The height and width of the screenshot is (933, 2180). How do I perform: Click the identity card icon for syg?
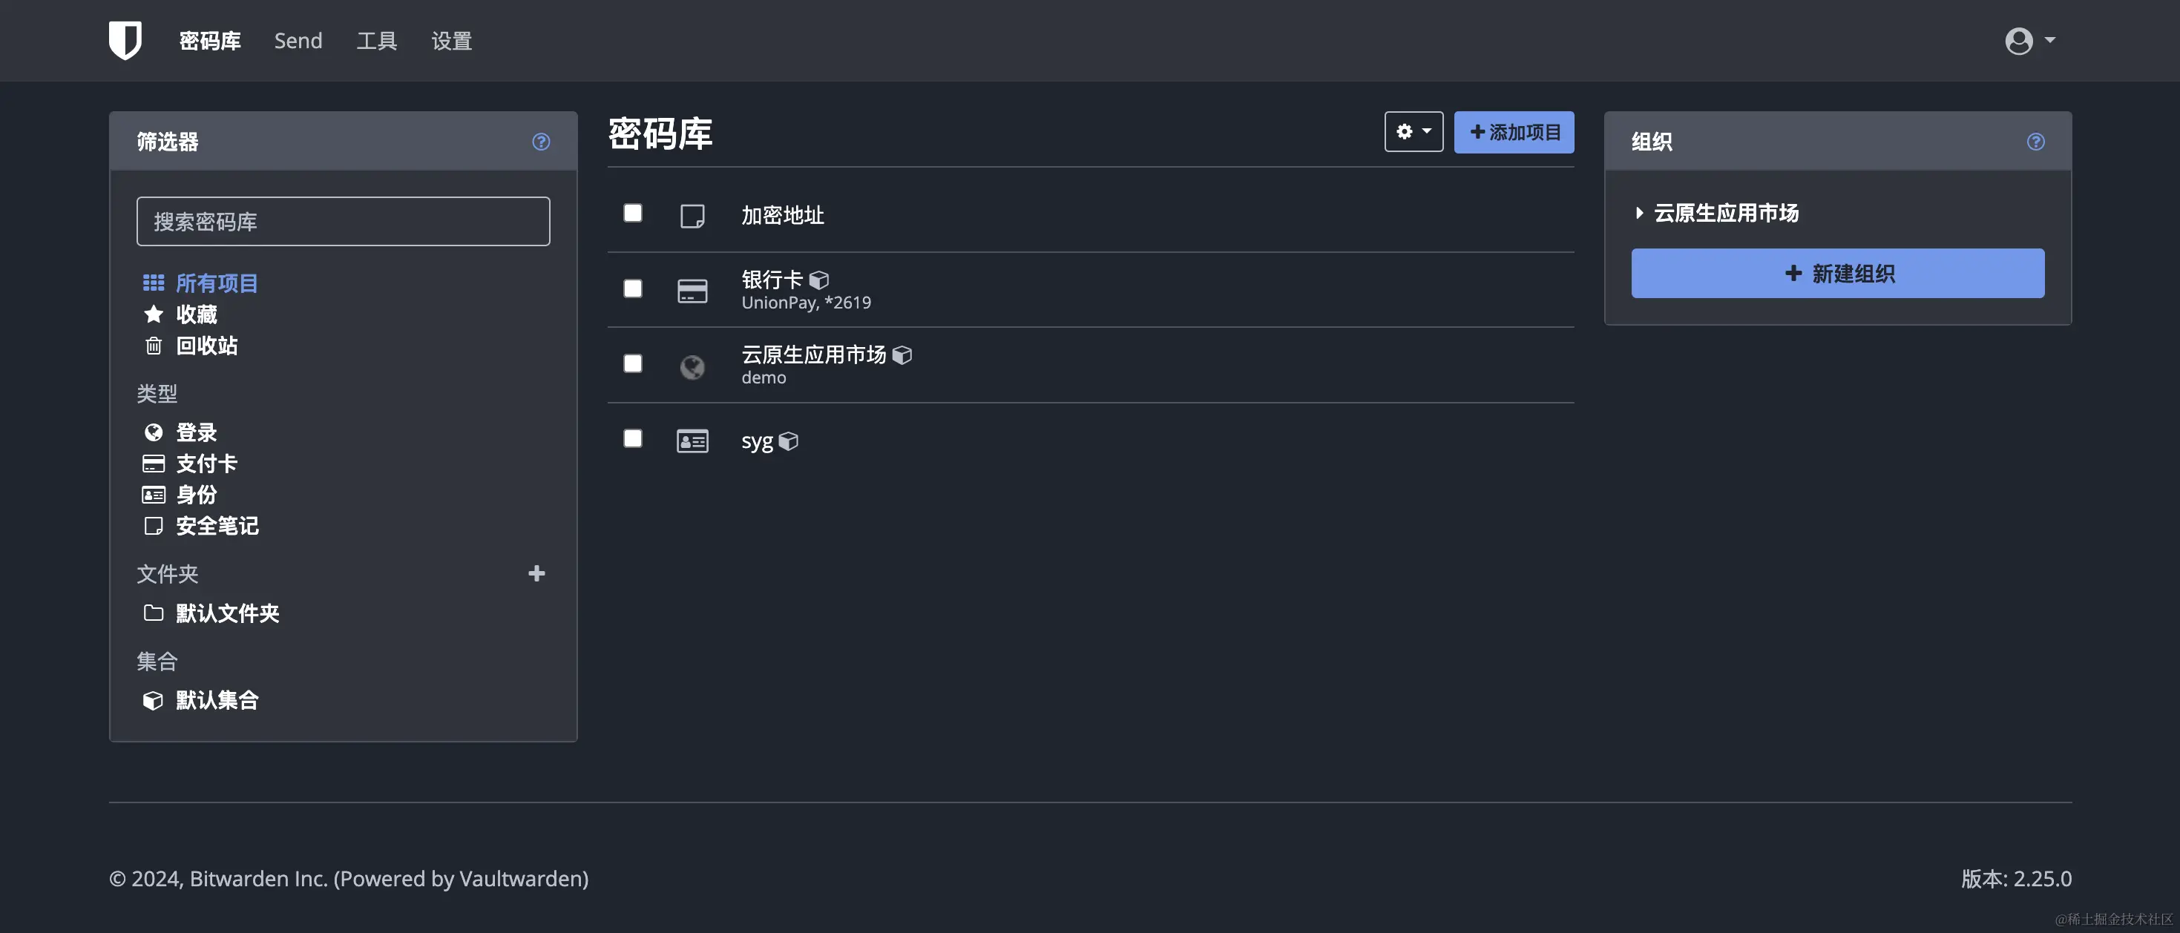coord(692,441)
